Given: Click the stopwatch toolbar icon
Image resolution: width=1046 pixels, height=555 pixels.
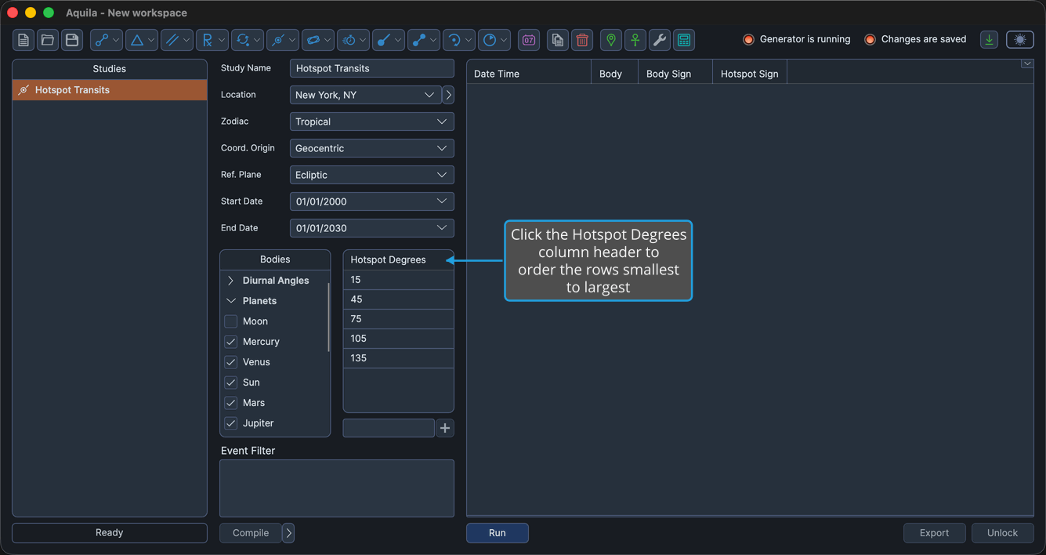Looking at the screenshot, I should [x=353, y=40].
